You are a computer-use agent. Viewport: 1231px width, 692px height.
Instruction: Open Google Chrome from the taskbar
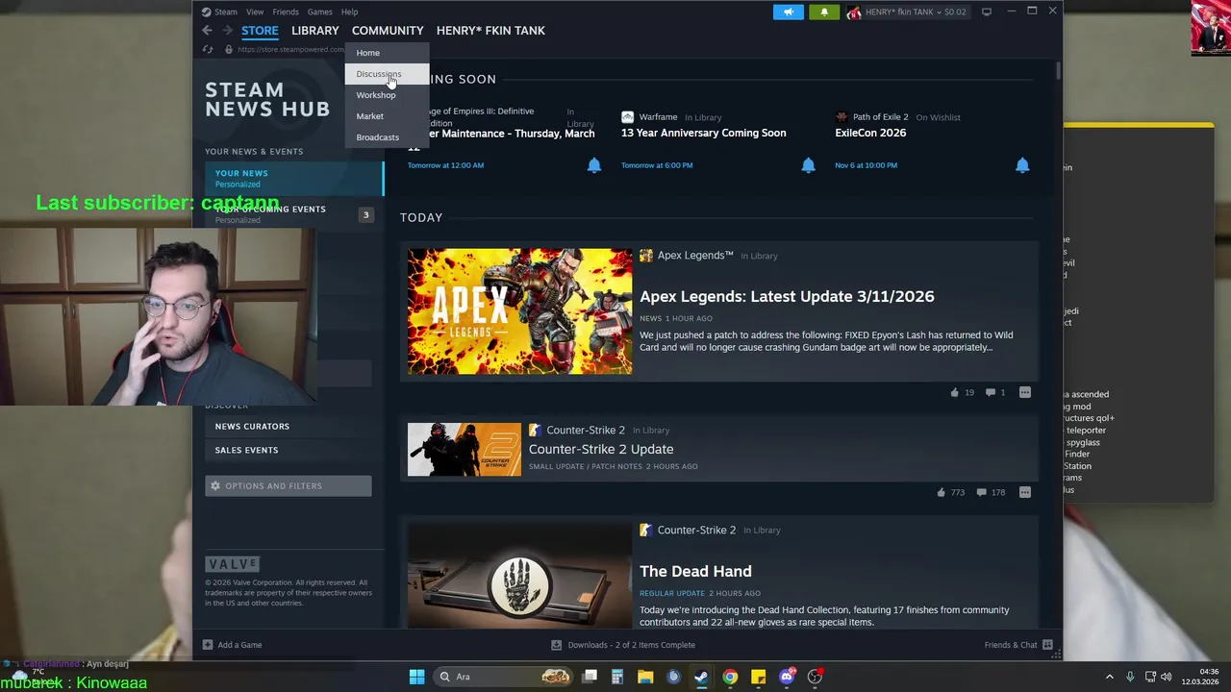[730, 677]
